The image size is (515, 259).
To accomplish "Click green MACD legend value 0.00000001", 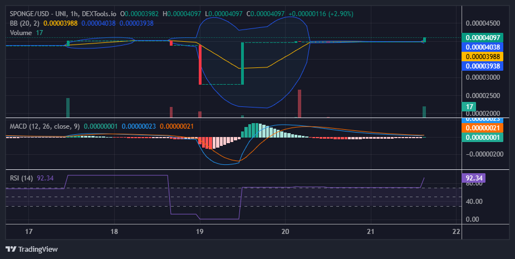I will coord(101,126).
